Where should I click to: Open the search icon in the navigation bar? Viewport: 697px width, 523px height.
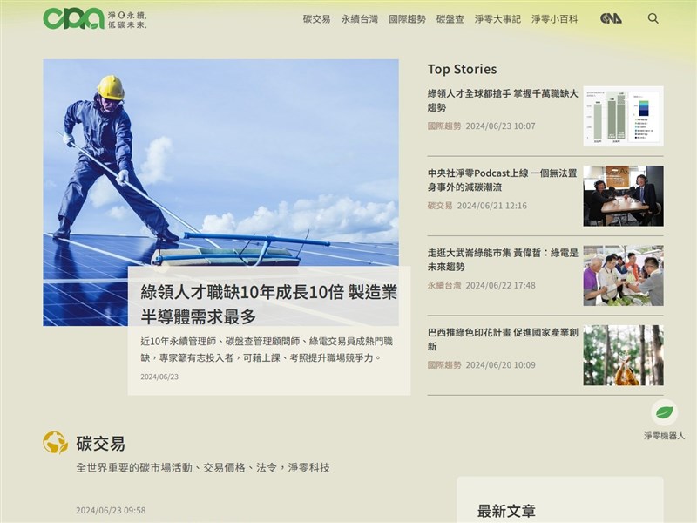point(652,17)
